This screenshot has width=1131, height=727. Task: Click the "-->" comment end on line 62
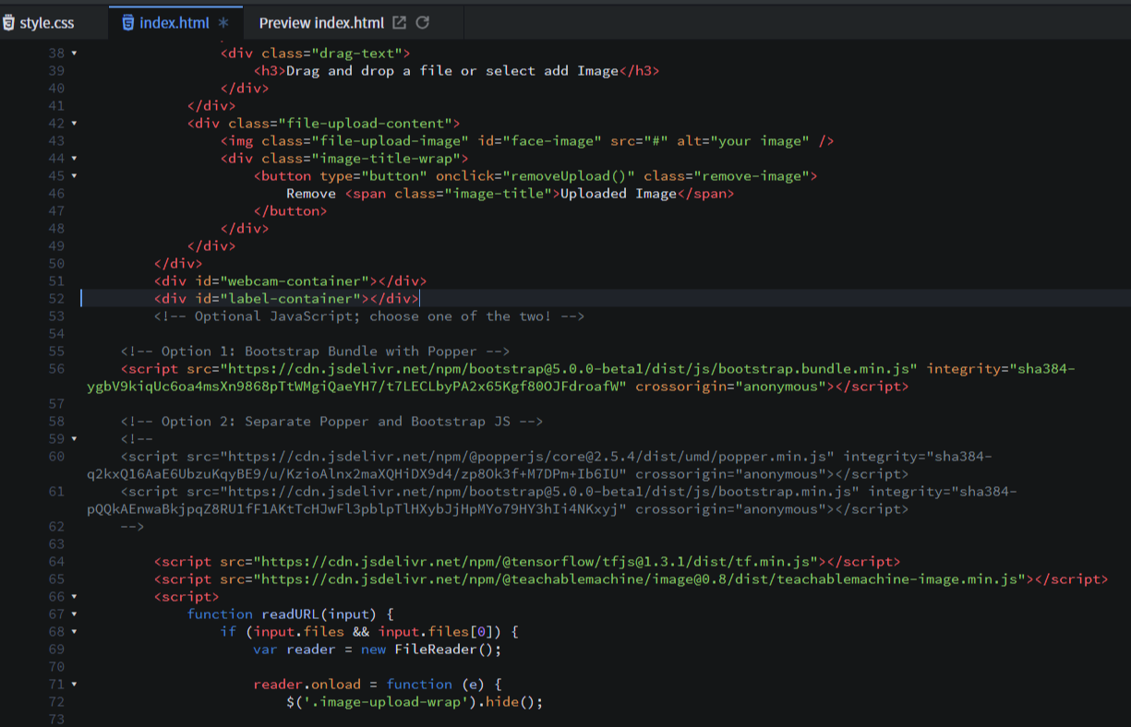click(x=132, y=527)
